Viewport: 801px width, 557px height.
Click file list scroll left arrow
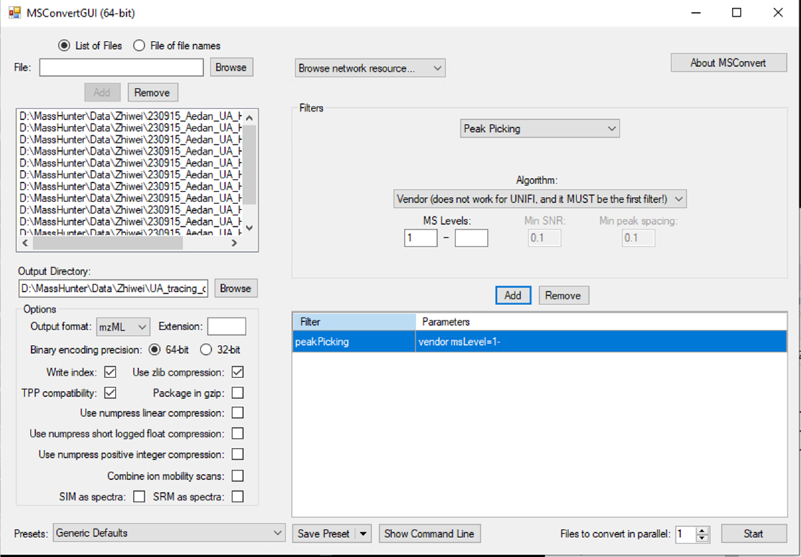coord(25,243)
